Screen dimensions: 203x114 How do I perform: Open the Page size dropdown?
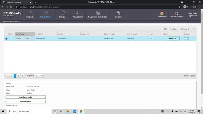(39, 76)
